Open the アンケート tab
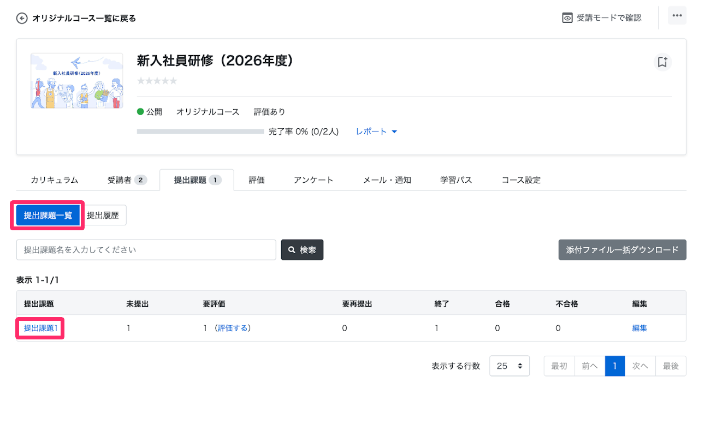 pyautogui.click(x=313, y=180)
